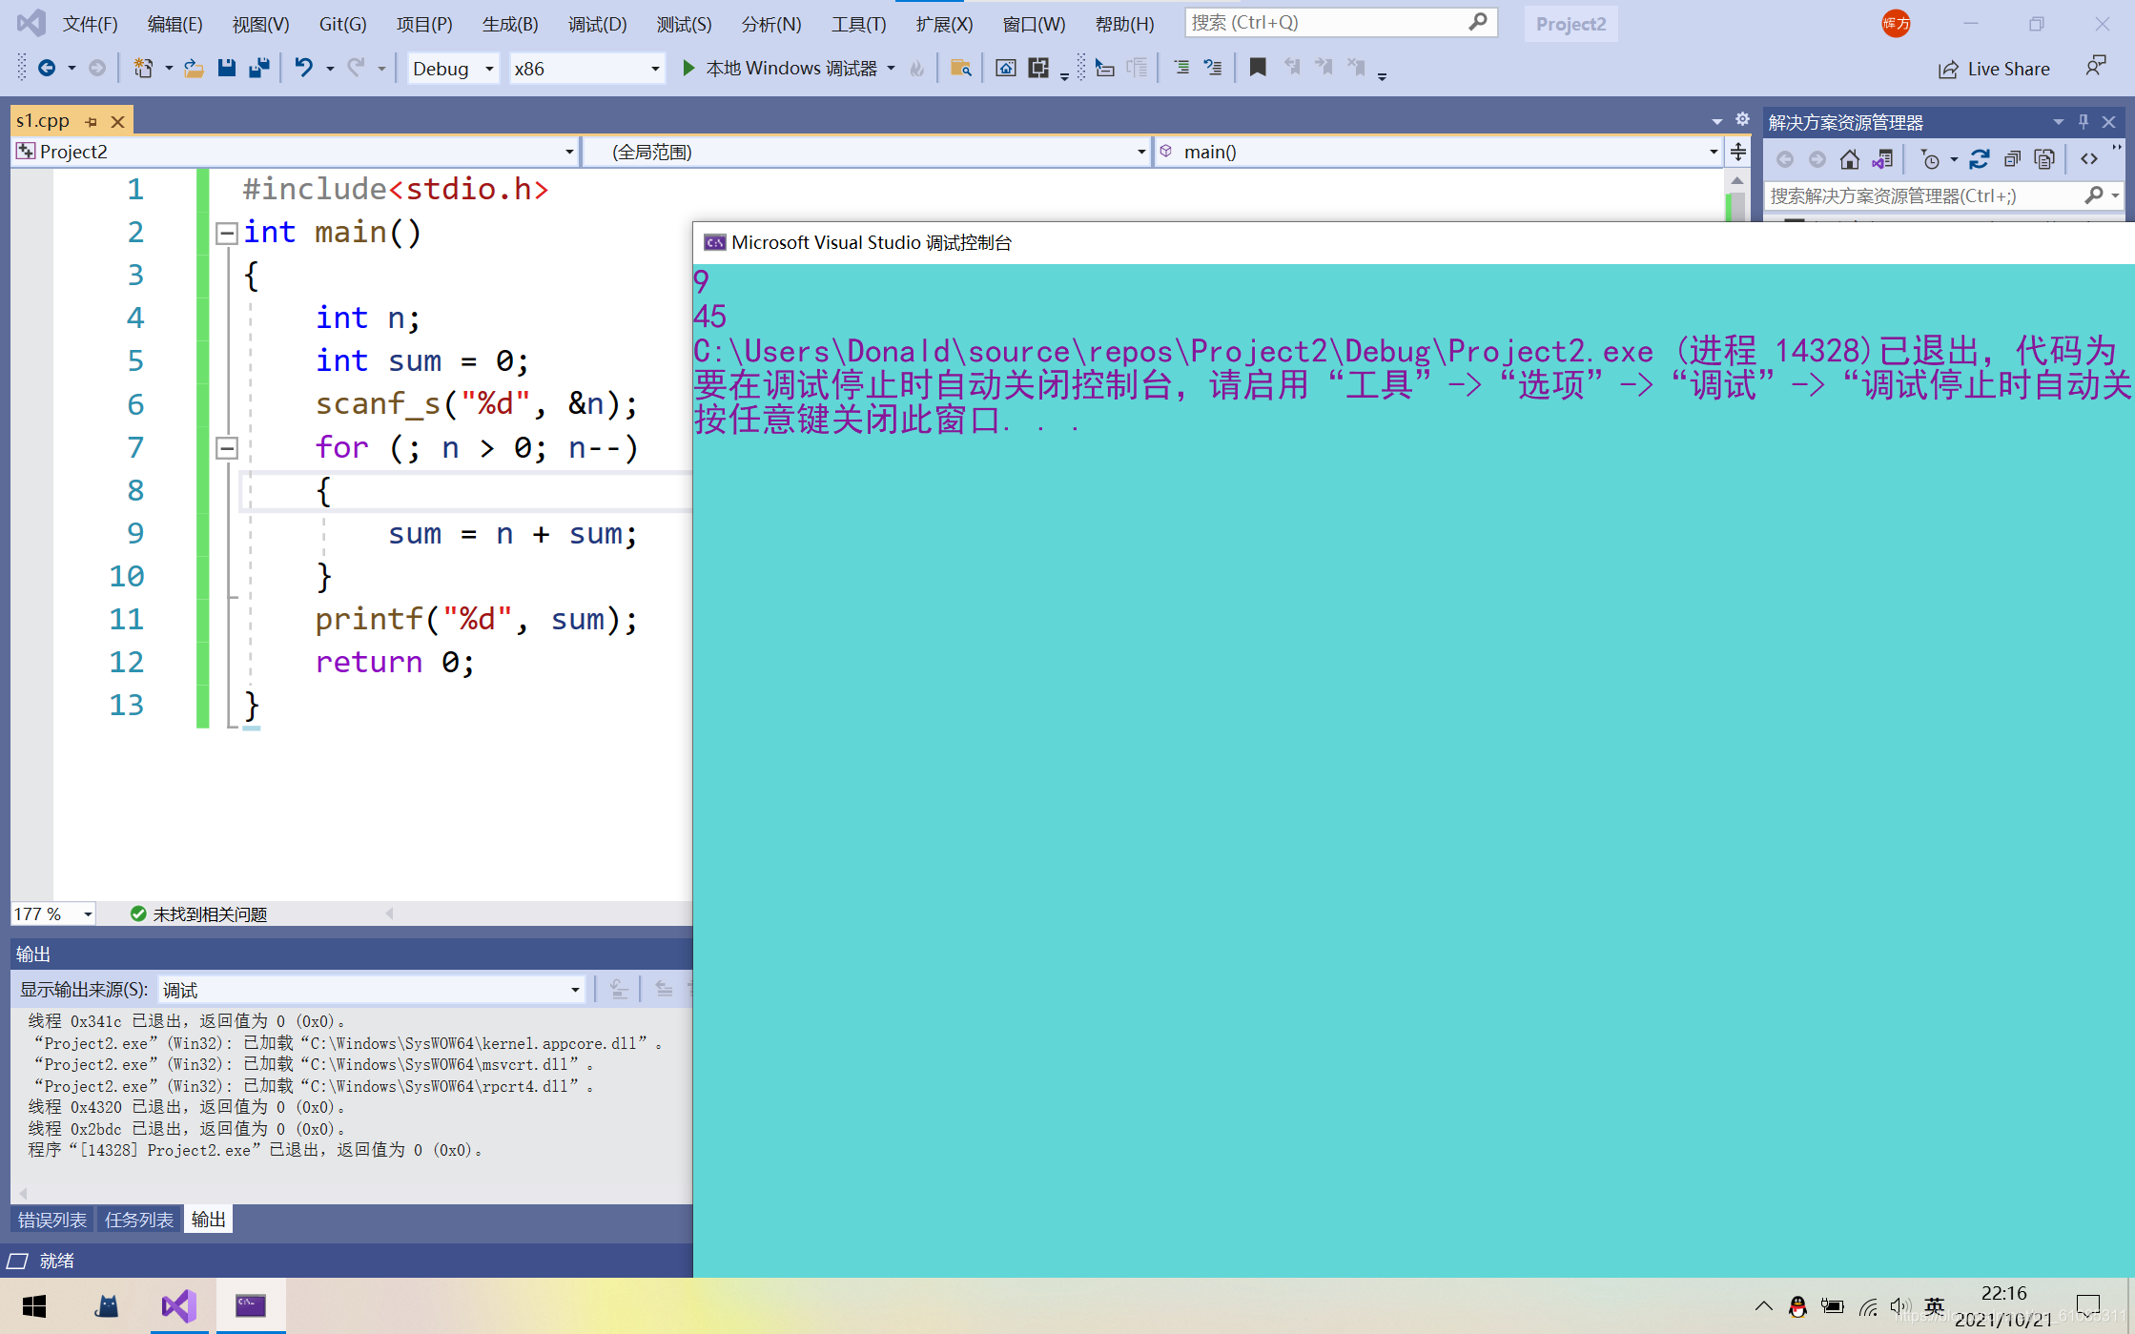Click Show All Files icon in Solution Explorer
2135x1334 pixels.
click(2044, 159)
